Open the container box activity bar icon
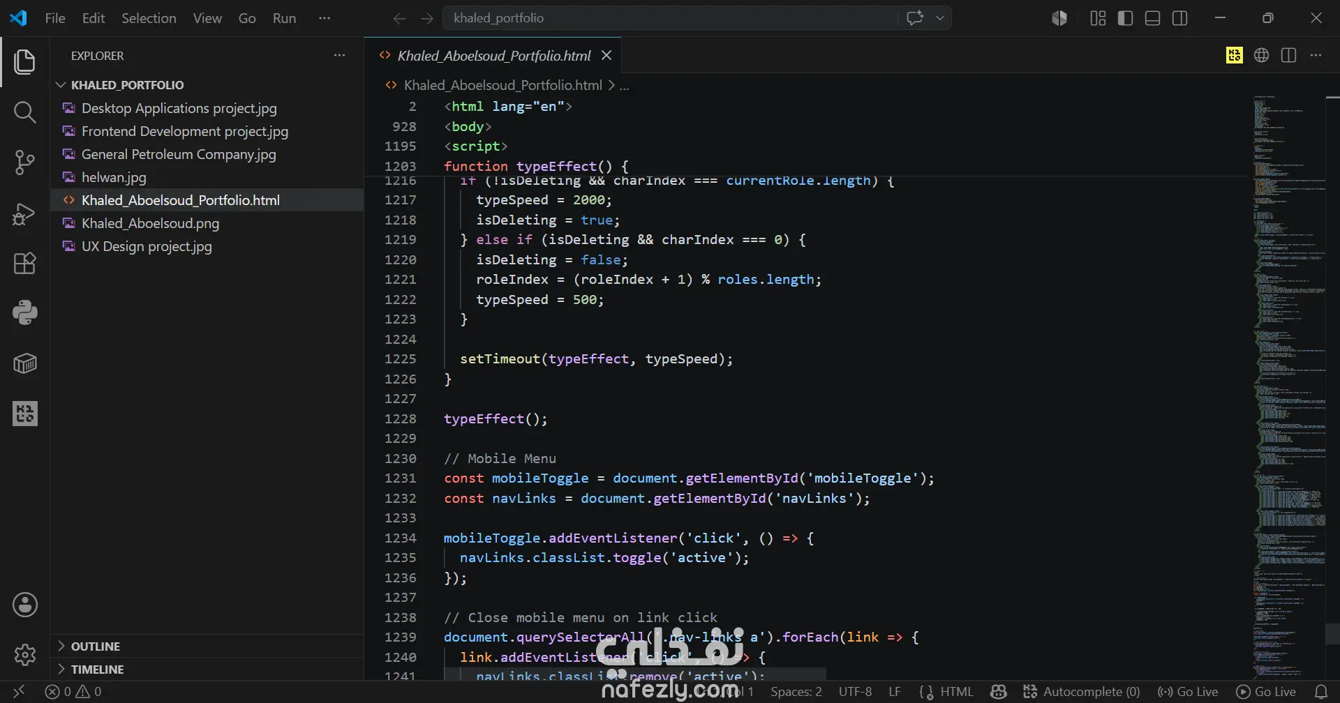The height and width of the screenshot is (703, 1340). click(25, 363)
